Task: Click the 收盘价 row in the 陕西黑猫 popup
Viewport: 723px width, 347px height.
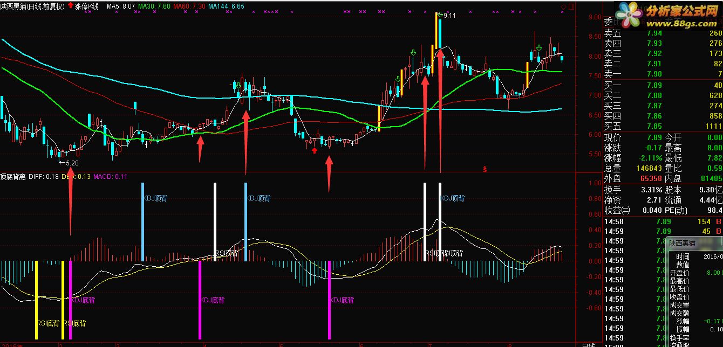Action: tap(695, 297)
